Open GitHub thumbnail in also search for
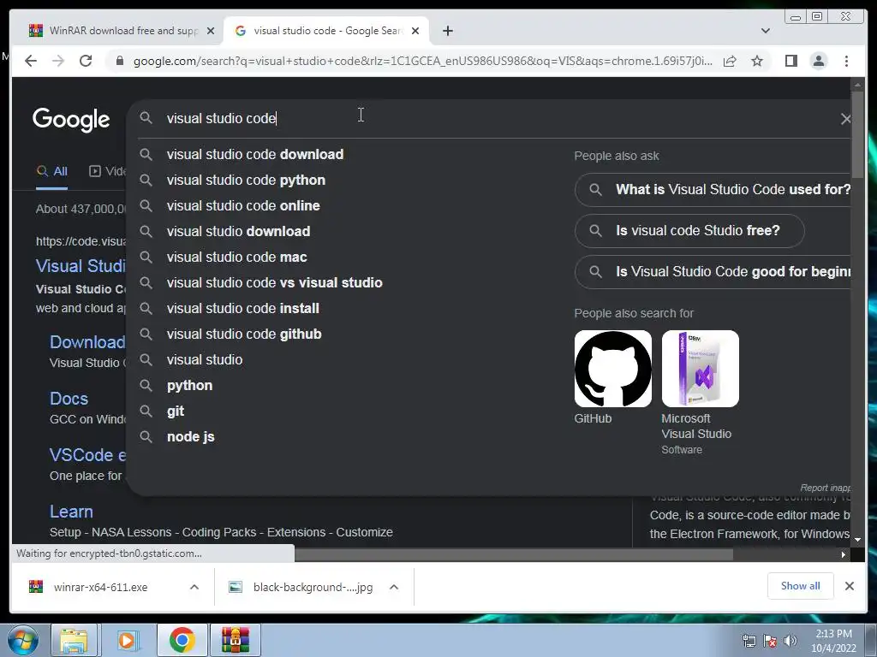Image resolution: width=877 pixels, height=657 pixels. coord(613,369)
